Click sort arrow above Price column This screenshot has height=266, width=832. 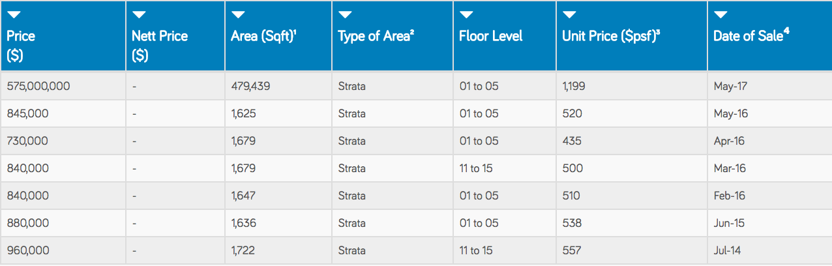(14, 15)
